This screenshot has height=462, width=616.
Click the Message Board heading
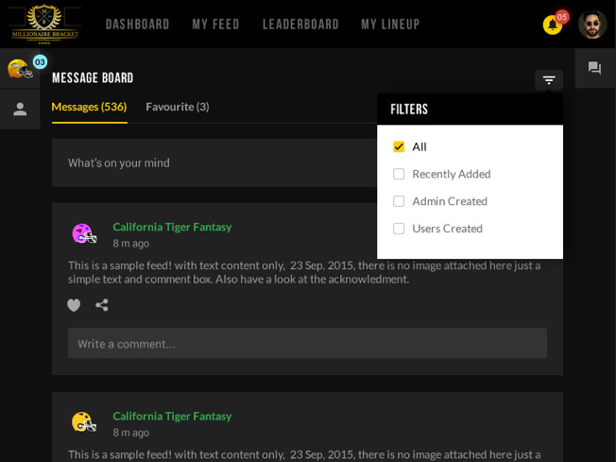coord(93,77)
